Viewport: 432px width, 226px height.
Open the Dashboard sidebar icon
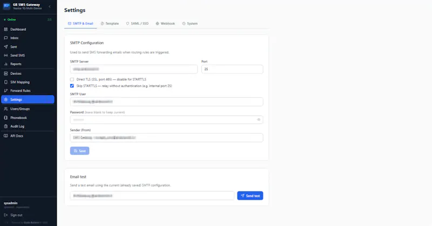[6, 29]
